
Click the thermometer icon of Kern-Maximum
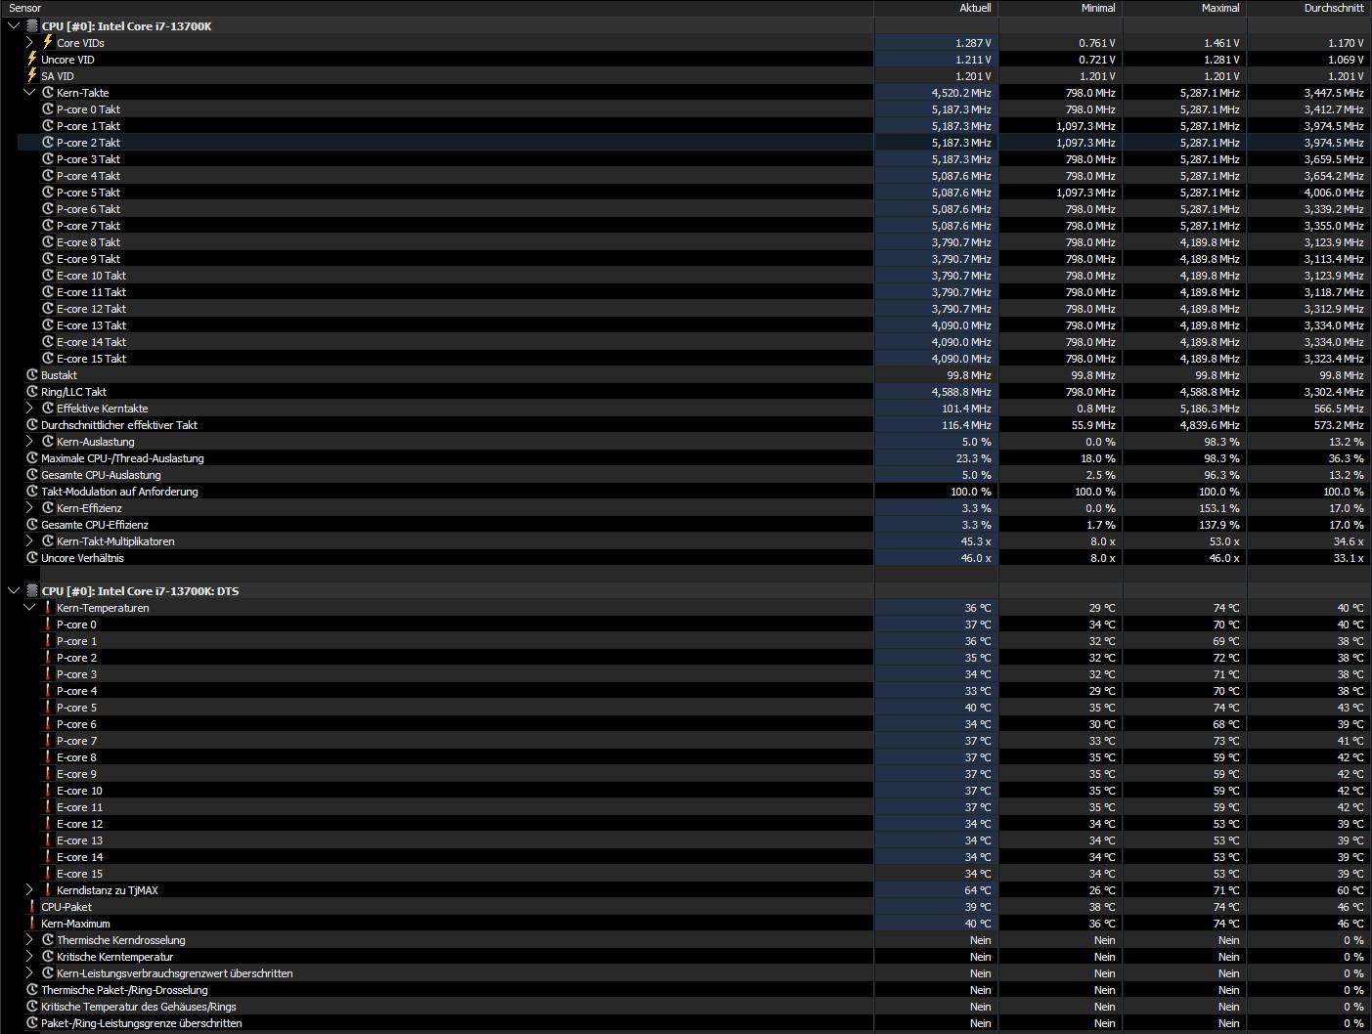32,924
